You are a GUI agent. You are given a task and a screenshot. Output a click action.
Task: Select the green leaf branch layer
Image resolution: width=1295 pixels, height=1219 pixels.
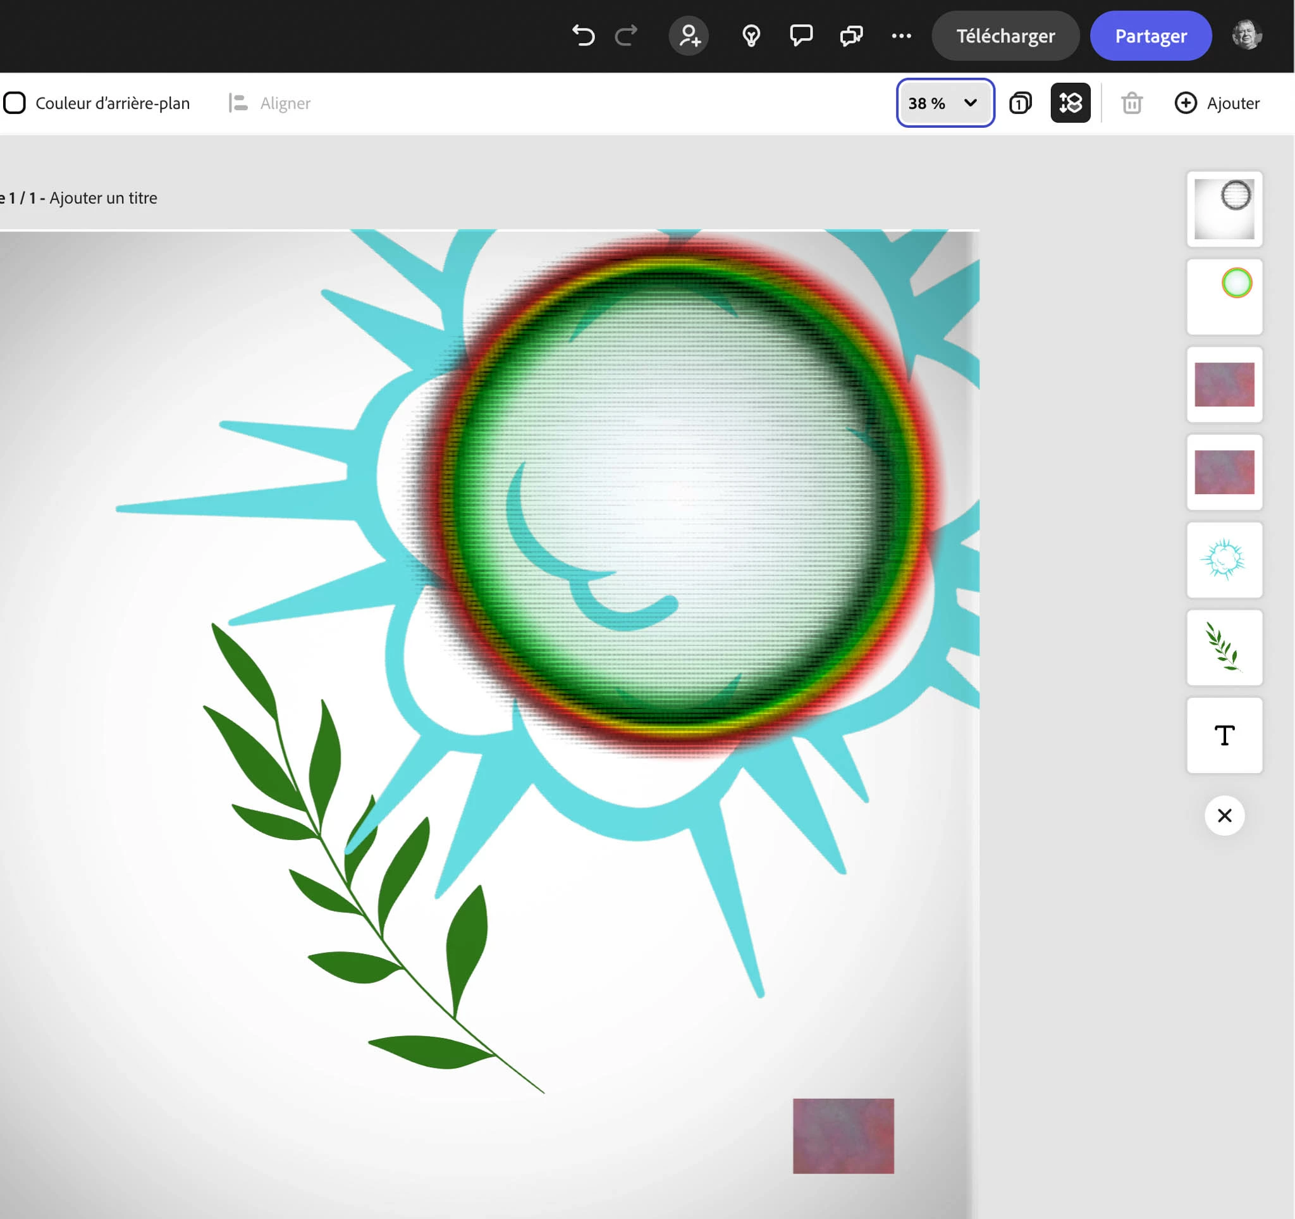click(x=1224, y=648)
